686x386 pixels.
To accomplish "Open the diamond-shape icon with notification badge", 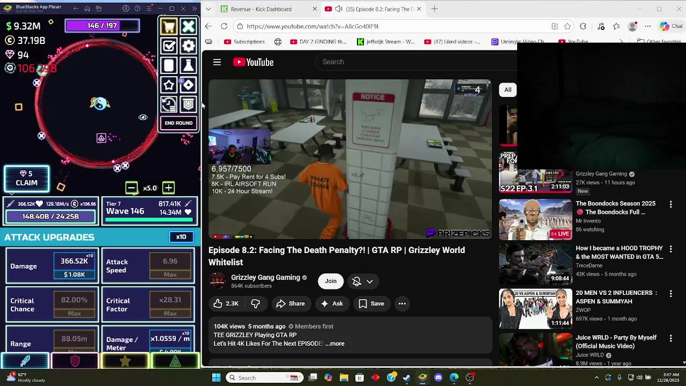I will point(189,85).
